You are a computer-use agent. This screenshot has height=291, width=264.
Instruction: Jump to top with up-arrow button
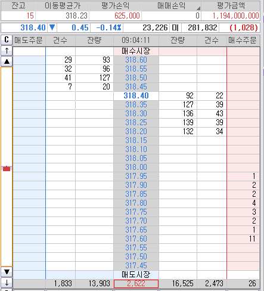pyautogui.click(x=7, y=51)
